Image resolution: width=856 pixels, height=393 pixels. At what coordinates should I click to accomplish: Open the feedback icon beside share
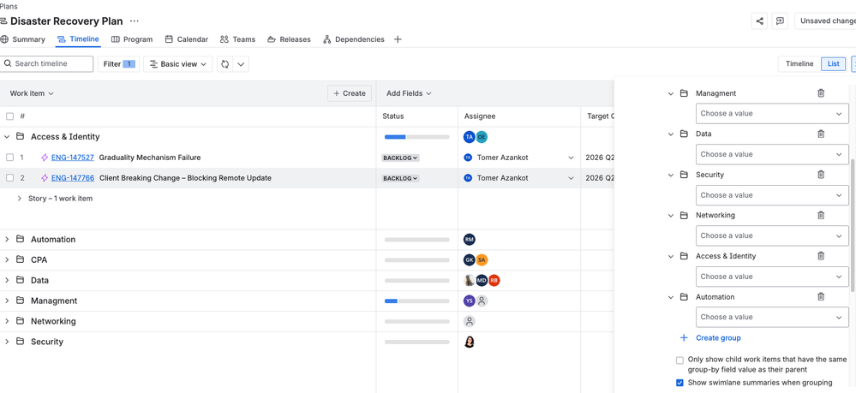coord(780,21)
